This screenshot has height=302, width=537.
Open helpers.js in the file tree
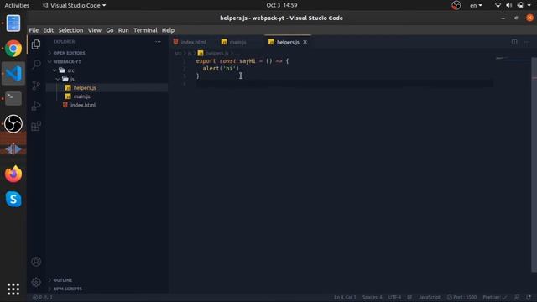85,87
